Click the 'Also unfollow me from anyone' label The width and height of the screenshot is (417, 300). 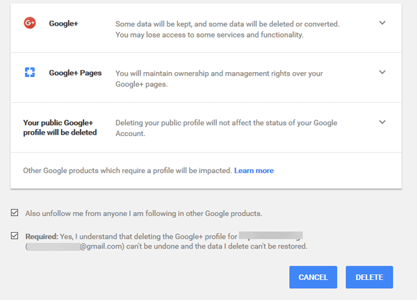click(144, 213)
